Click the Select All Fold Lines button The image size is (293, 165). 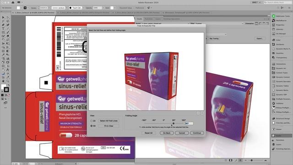pyautogui.click(x=109, y=121)
